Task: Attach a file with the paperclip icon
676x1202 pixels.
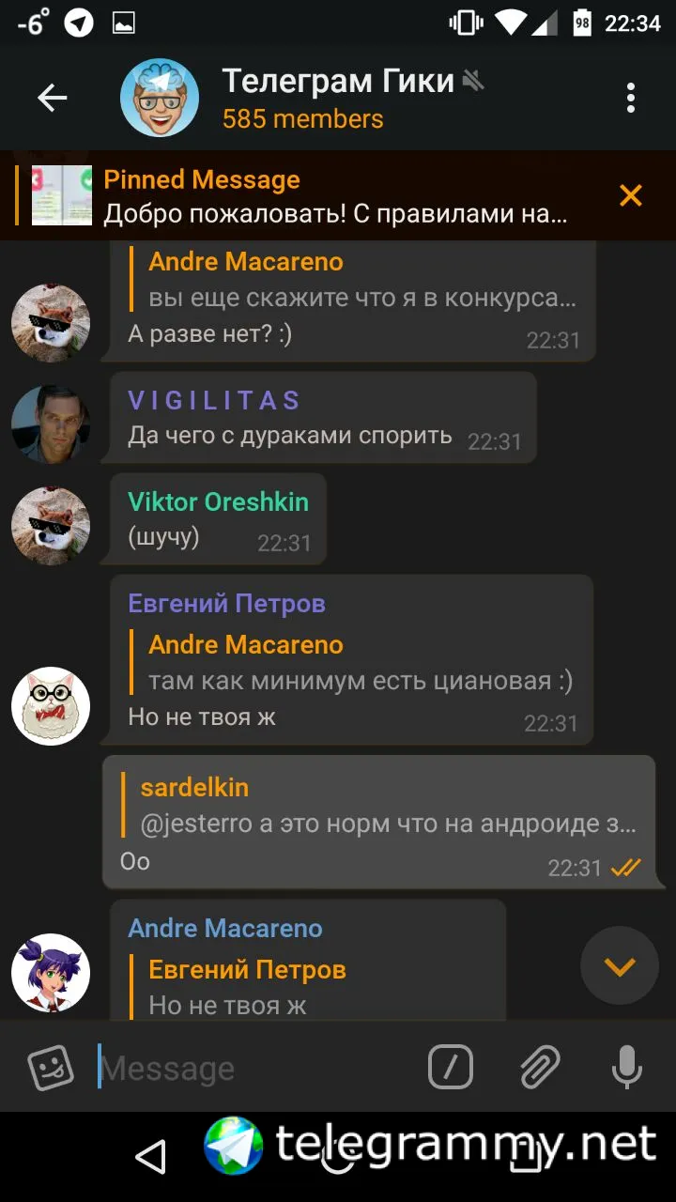Action: [x=540, y=1067]
